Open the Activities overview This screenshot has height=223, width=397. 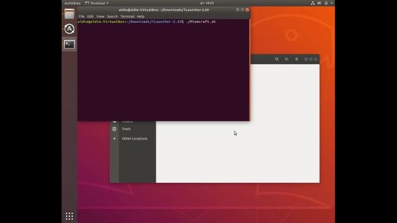tap(73, 3)
